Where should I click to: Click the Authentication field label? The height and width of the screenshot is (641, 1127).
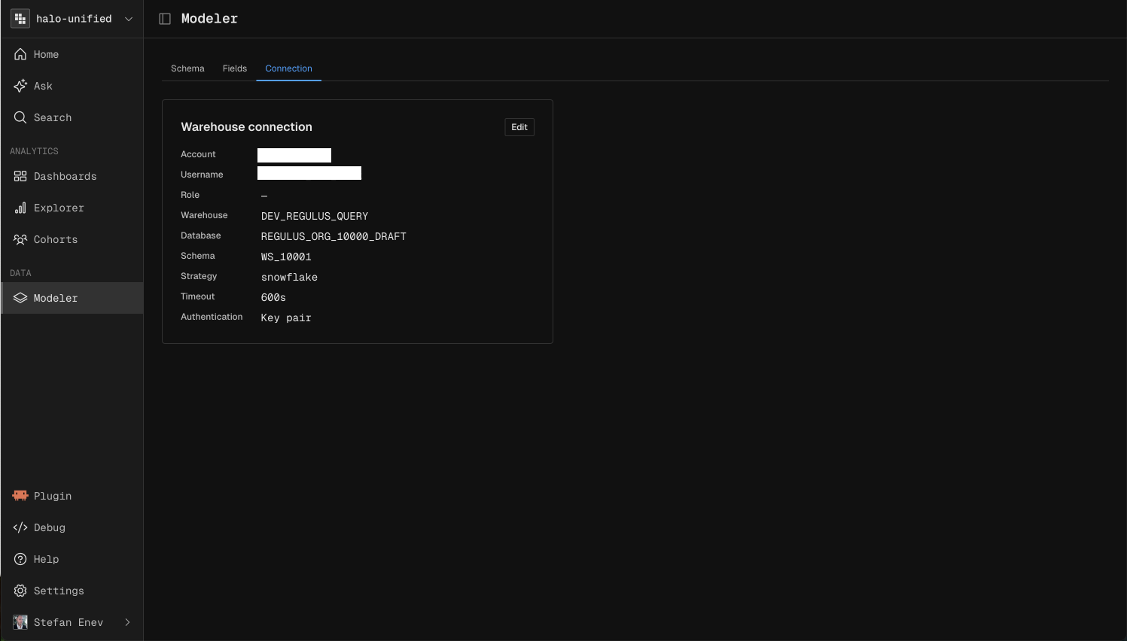point(212,317)
